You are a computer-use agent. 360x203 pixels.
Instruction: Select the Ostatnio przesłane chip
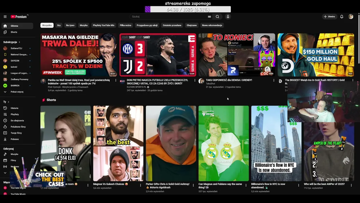(x=172, y=25)
